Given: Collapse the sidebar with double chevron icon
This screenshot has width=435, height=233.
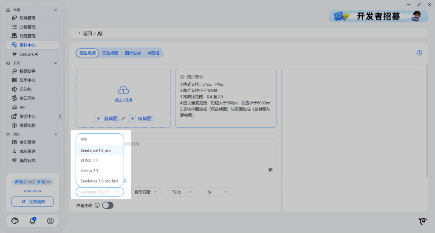Looking at the screenshot, I should click(x=60, y=116).
